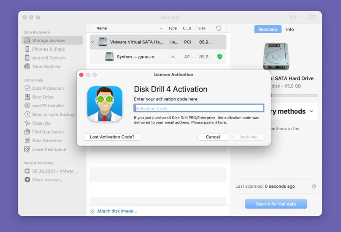Click the VMware Virtual SATA hard drive icon
Image resolution: width=341 pixels, height=232 pixels.
103,42
